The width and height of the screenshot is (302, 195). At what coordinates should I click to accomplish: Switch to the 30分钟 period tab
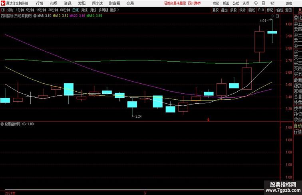[x=53, y=10]
